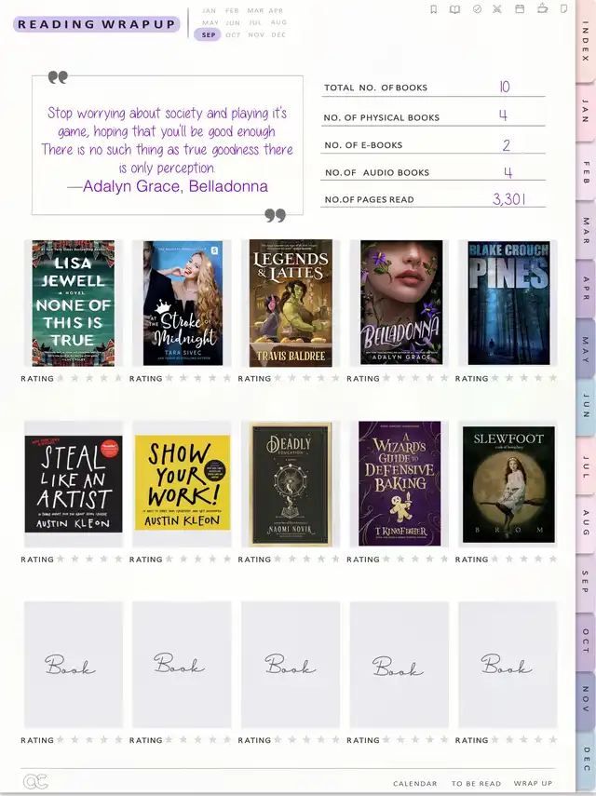Click the total number of books field
The image size is (596, 796).
[x=433, y=88]
